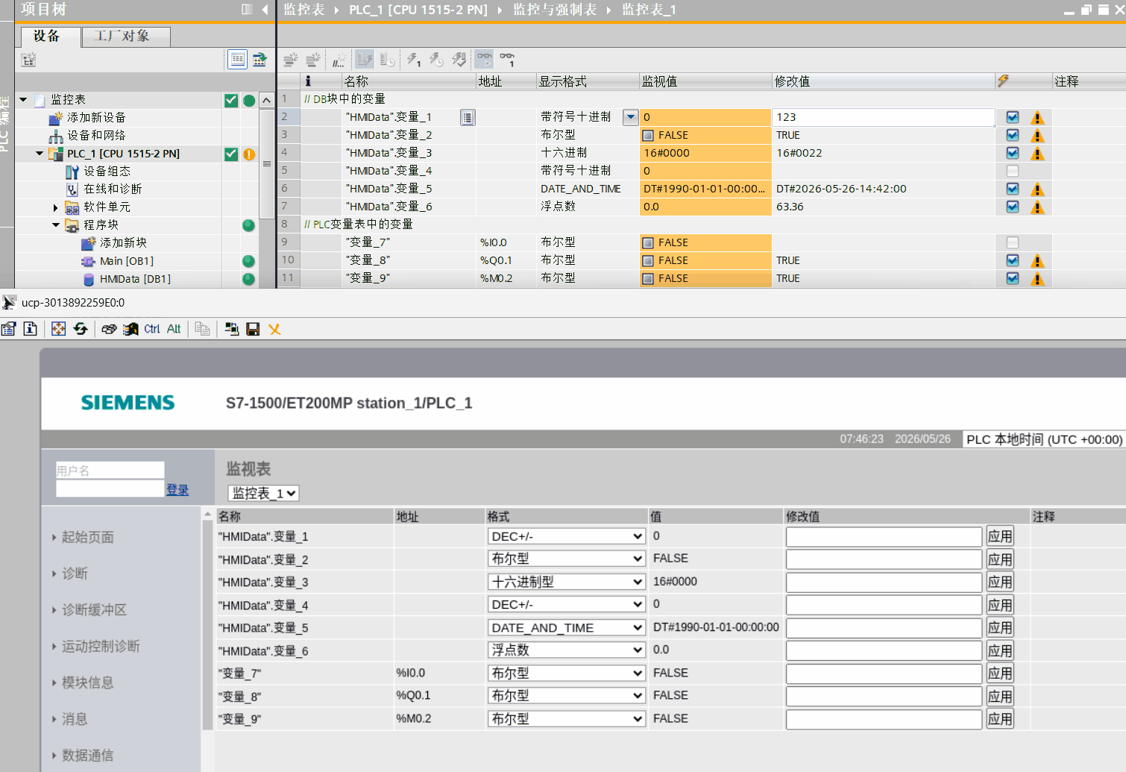The image size is (1126, 772).
Task: Click the floppy disk save icon in VNC toolbar
Action: (x=253, y=329)
